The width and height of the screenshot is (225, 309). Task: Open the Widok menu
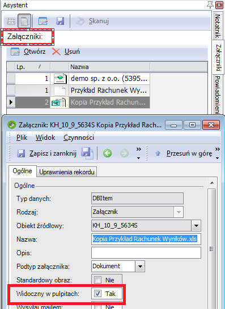[45, 138]
